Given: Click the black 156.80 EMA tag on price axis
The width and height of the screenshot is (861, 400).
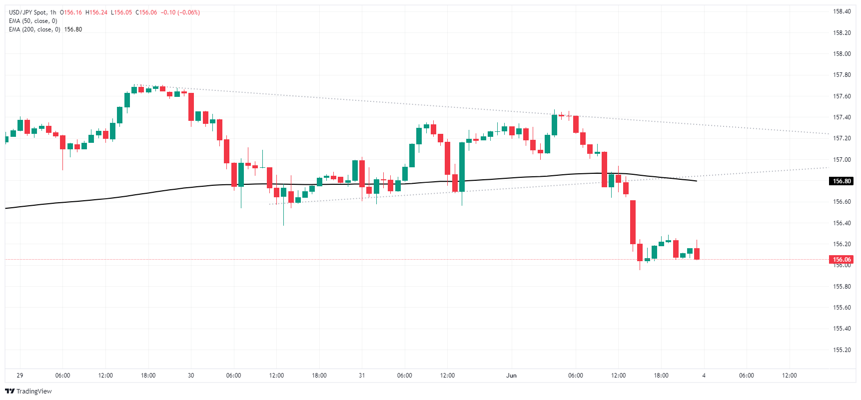Looking at the screenshot, I should coord(842,181).
